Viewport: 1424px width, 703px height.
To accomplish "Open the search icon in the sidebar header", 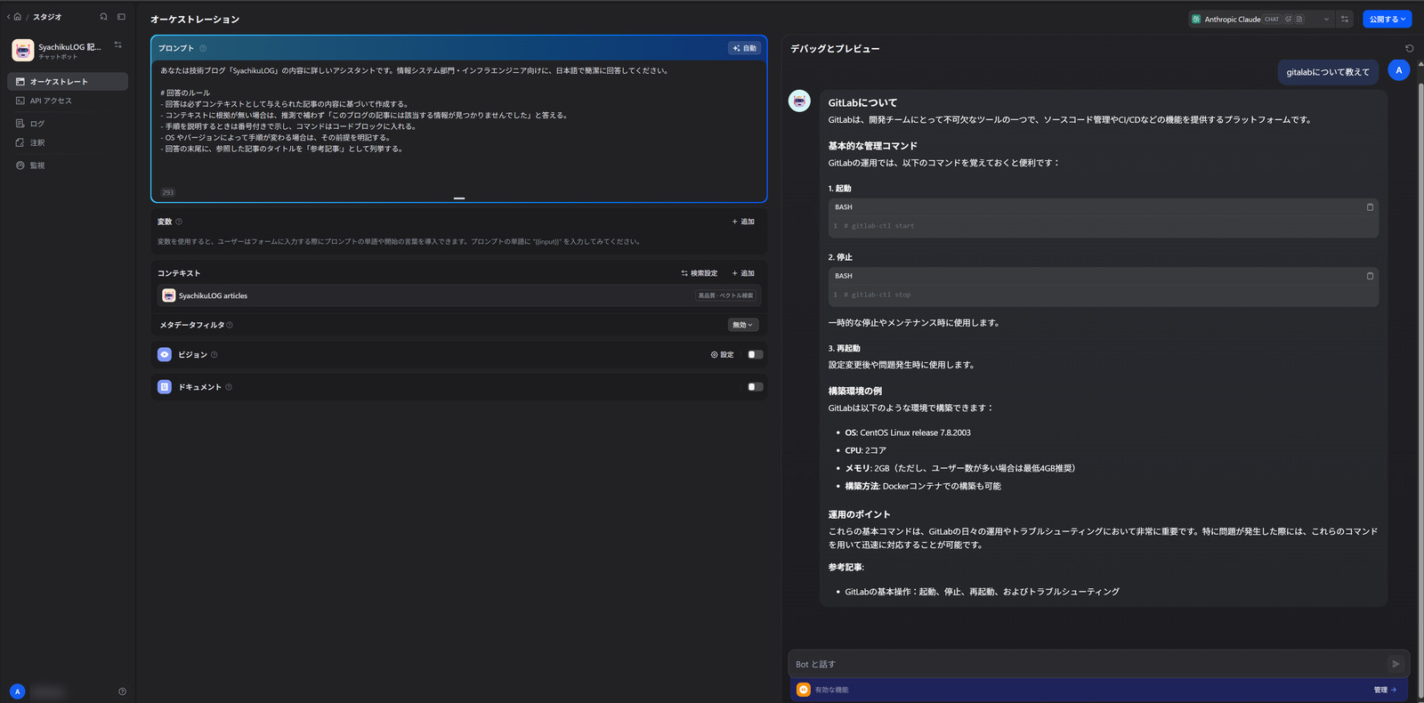I will tap(104, 17).
